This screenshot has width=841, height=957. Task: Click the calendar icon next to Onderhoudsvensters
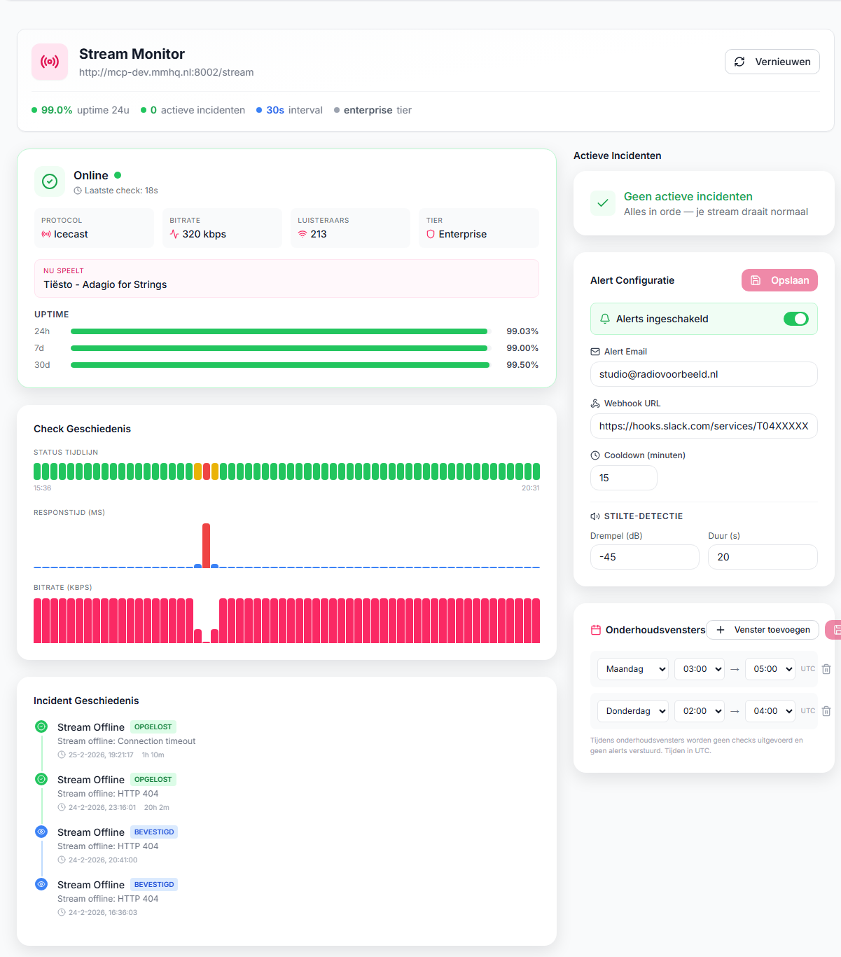pos(595,630)
